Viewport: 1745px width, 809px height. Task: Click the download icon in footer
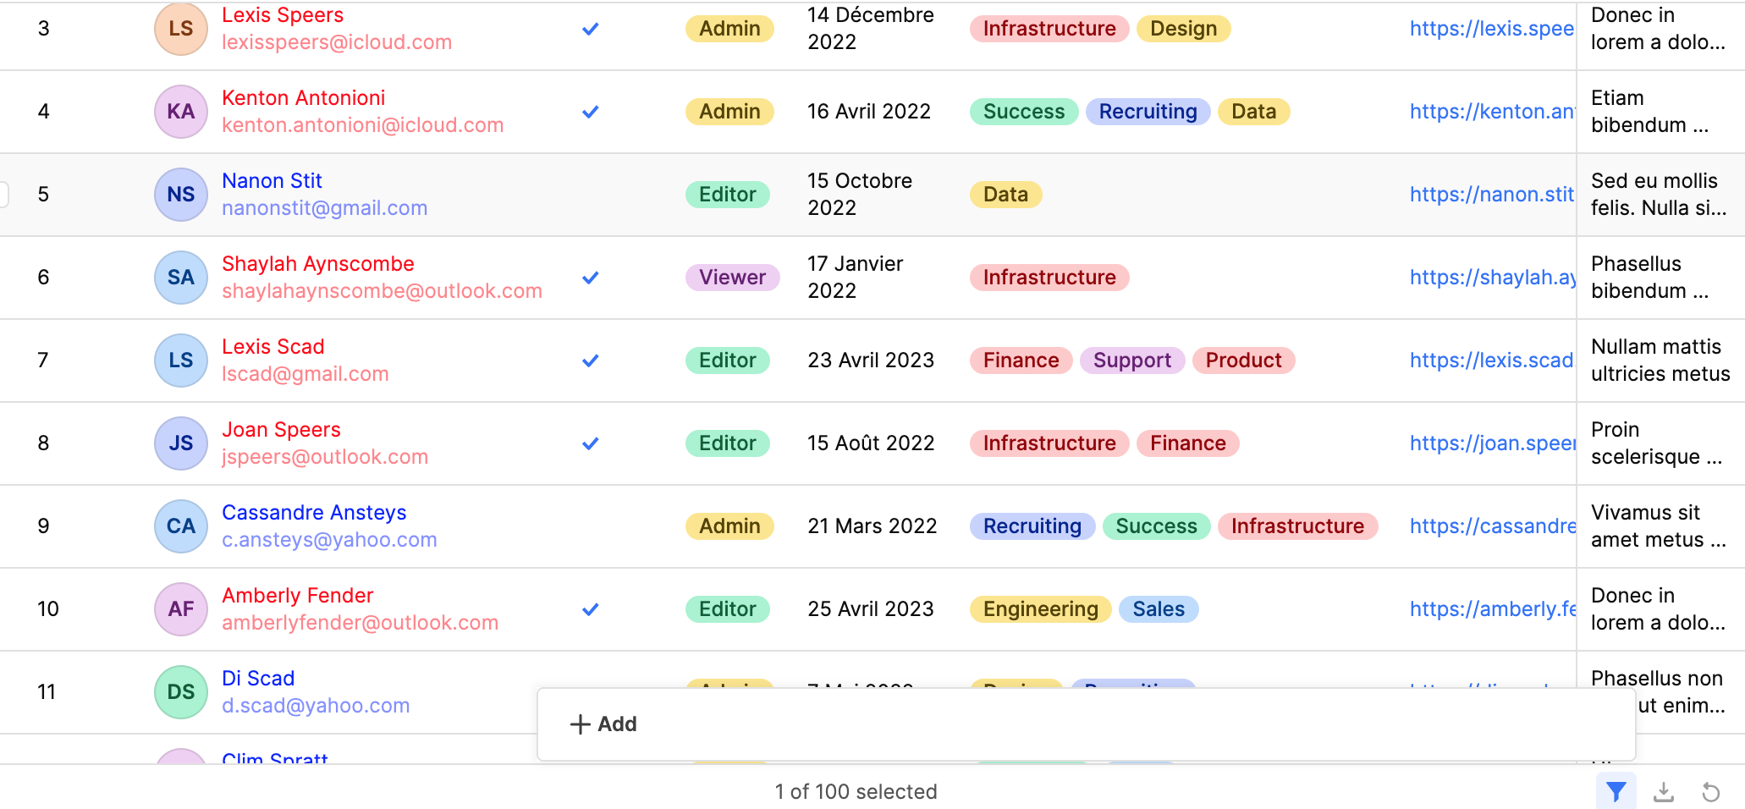[x=1663, y=792]
